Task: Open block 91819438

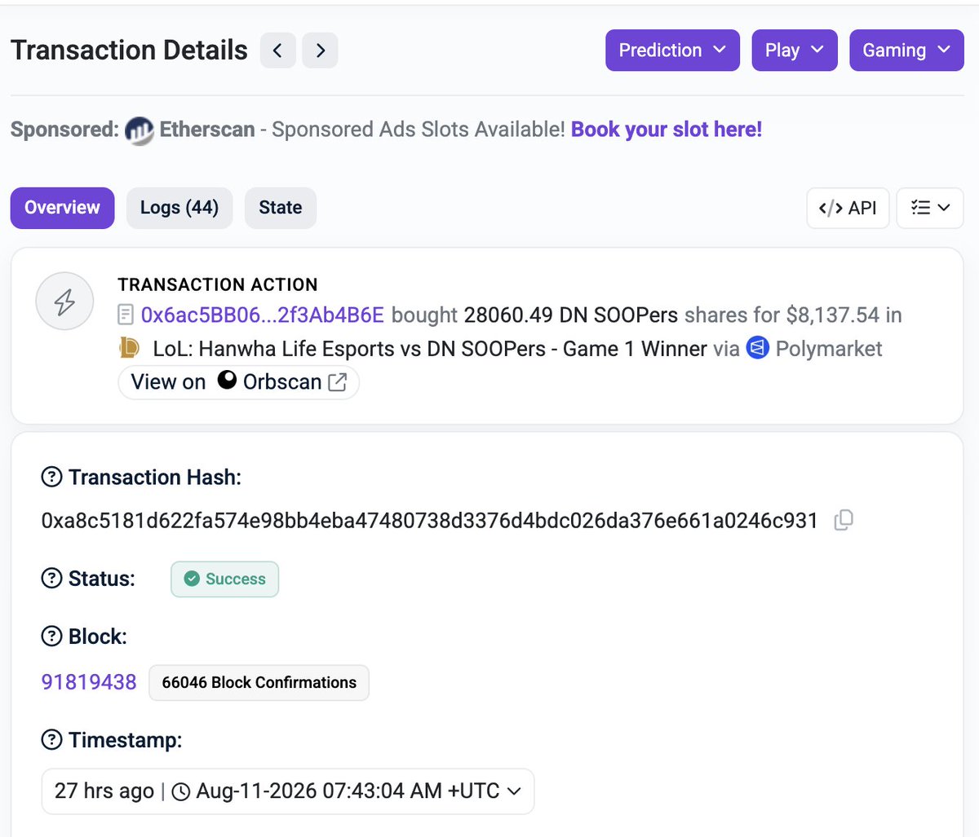Action: pyautogui.click(x=89, y=682)
